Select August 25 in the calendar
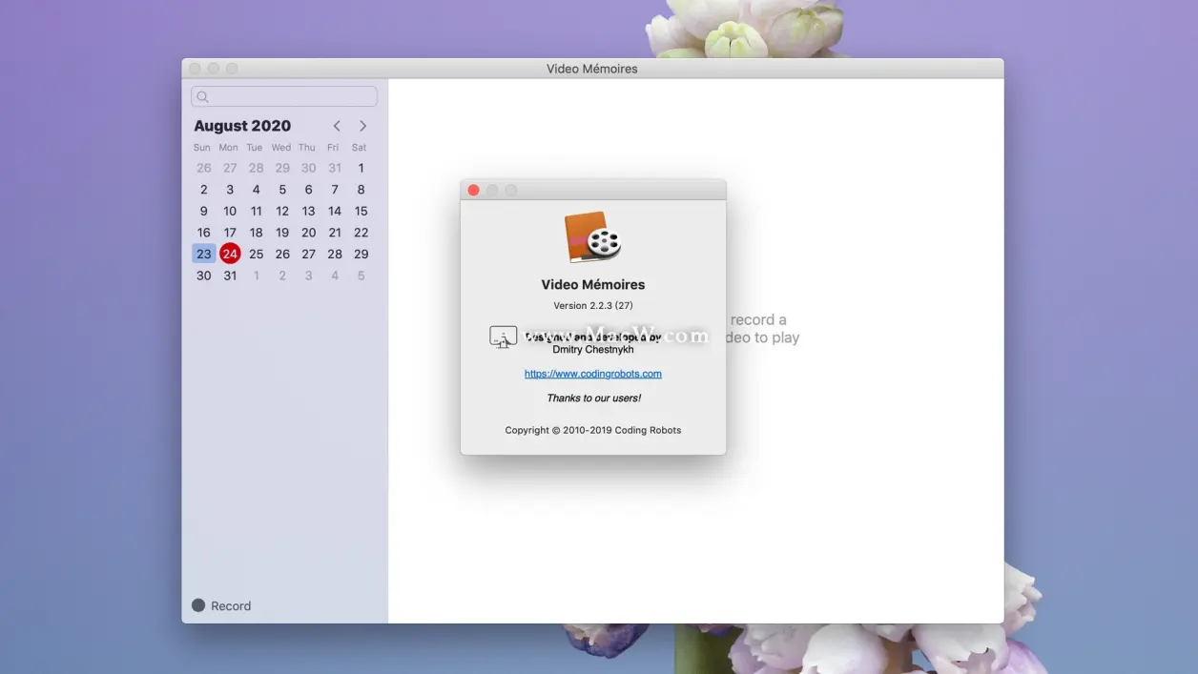1198x674 pixels. tap(256, 254)
